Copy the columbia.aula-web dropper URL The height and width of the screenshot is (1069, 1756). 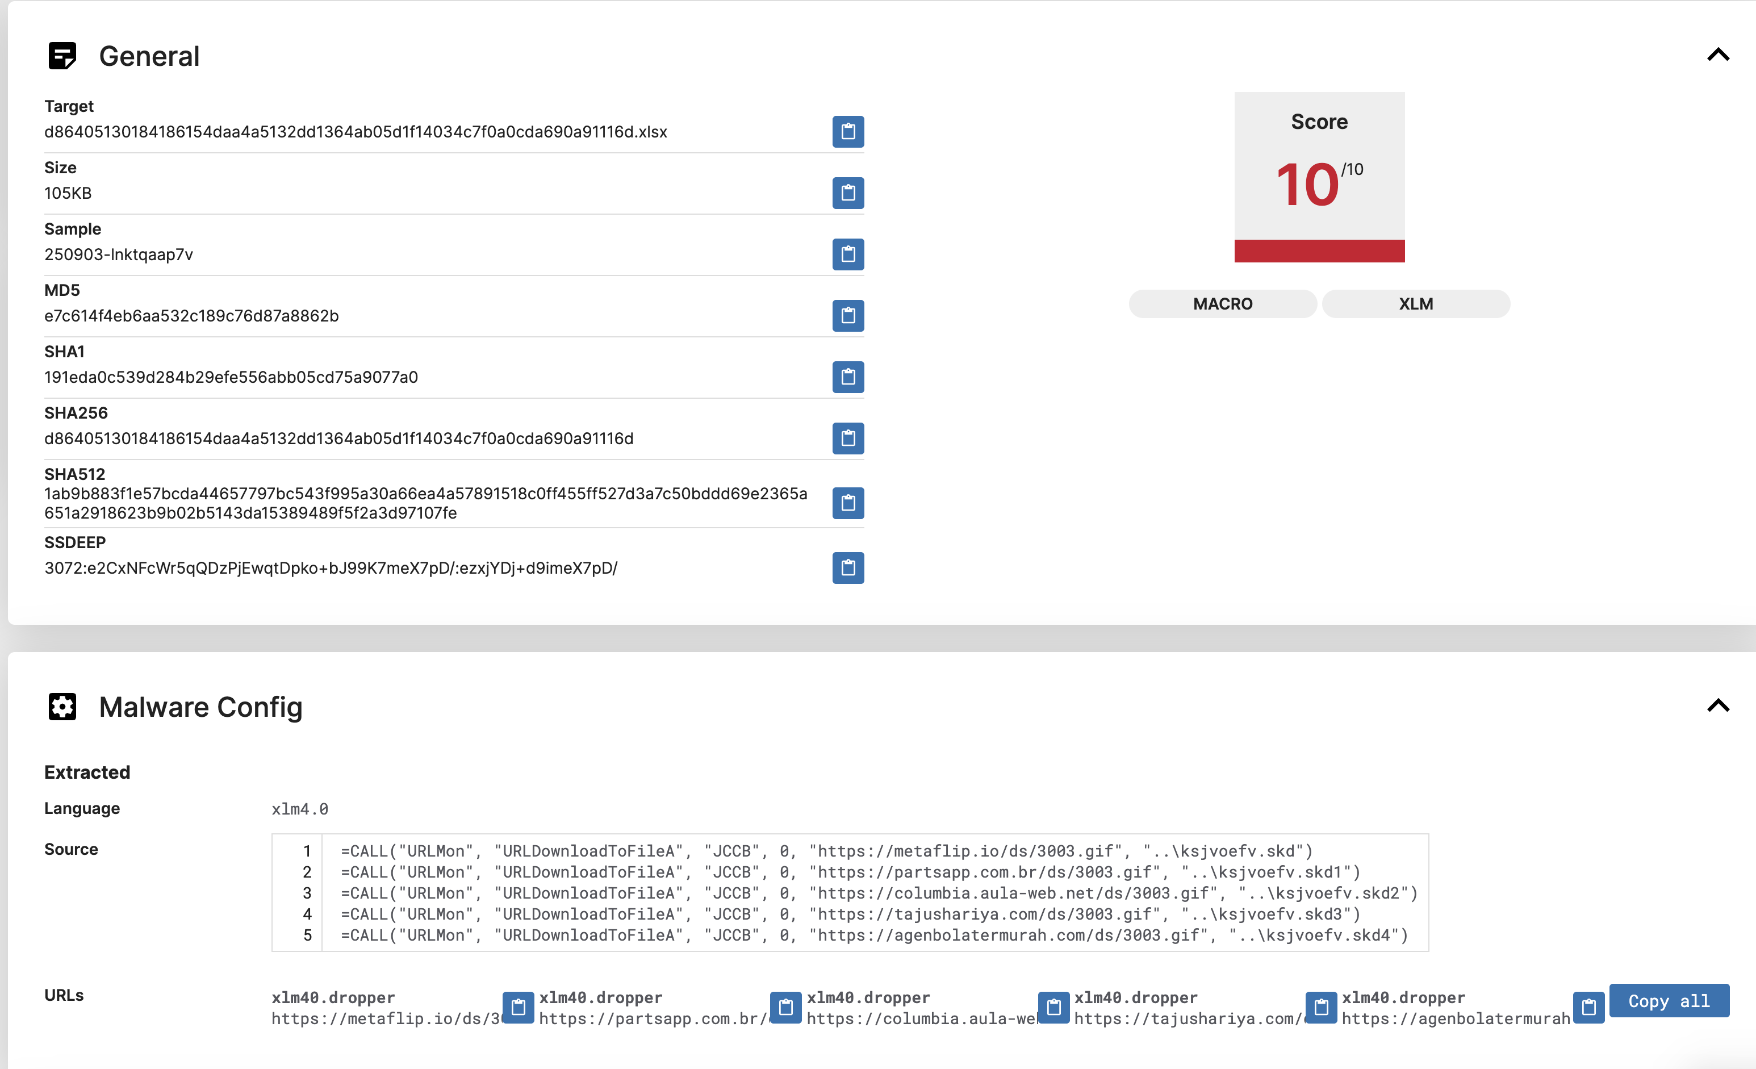click(1053, 1007)
